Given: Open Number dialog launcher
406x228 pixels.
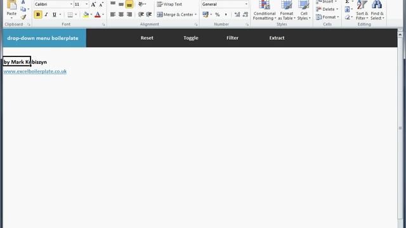Looking at the screenshot, I should click(x=247, y=24).
